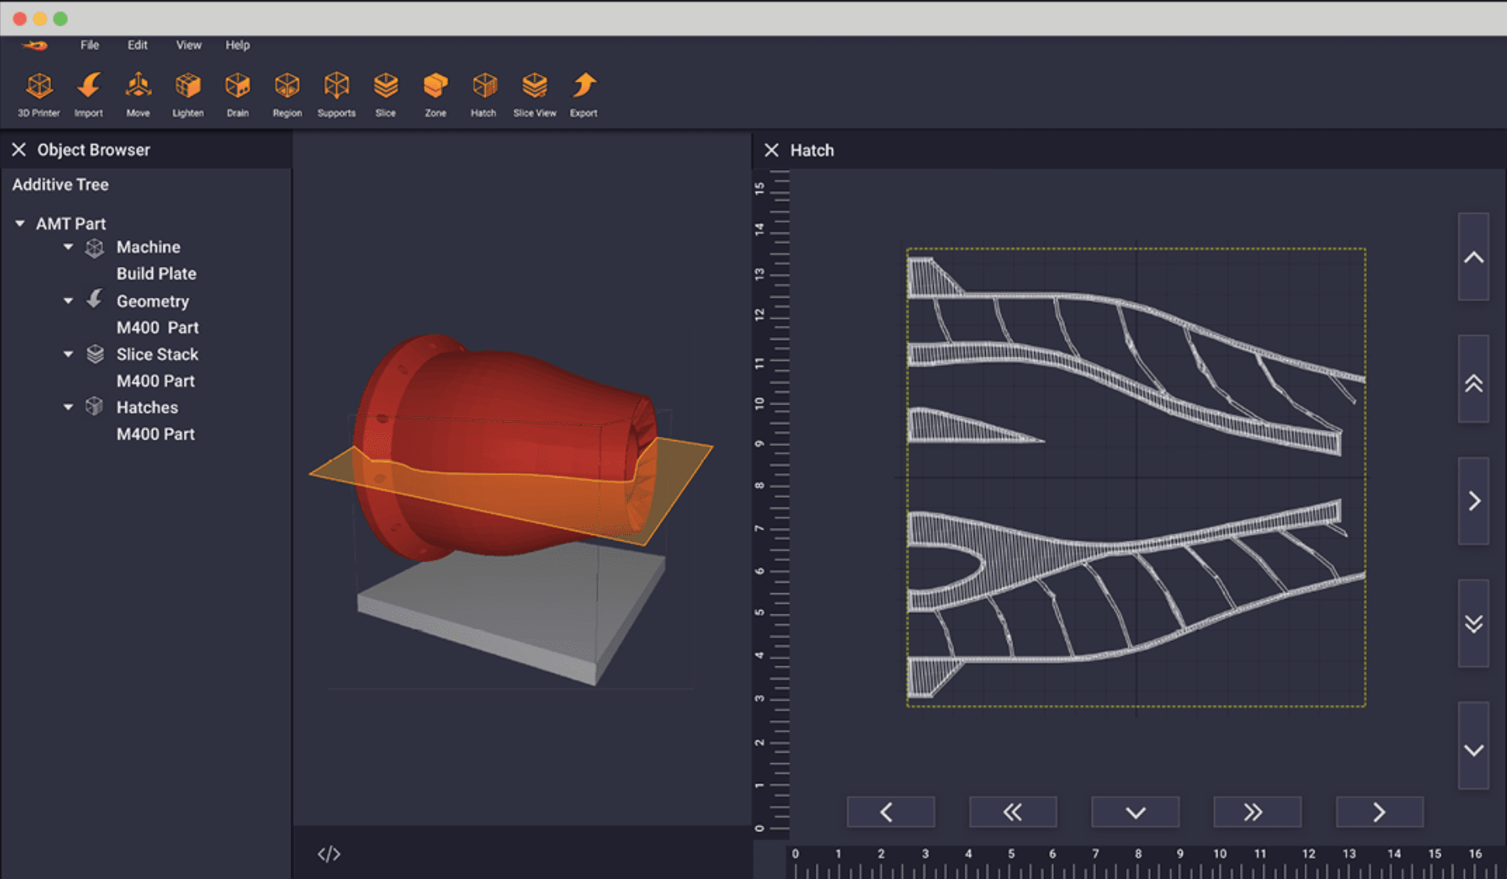Collapse the Slice Stack branch

[x=69, y=355]
